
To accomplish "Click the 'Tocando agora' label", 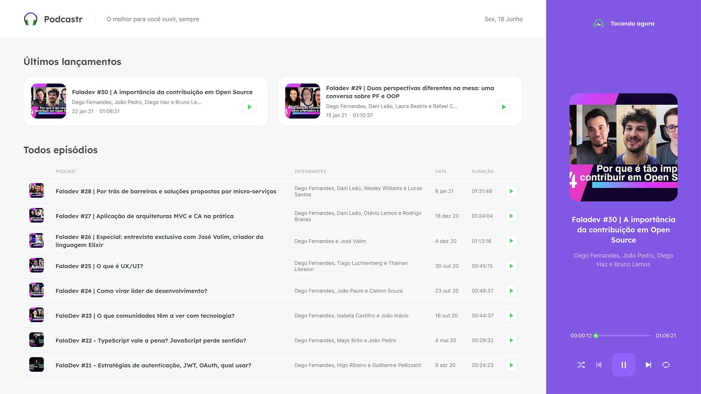I will tap(632, 24).
